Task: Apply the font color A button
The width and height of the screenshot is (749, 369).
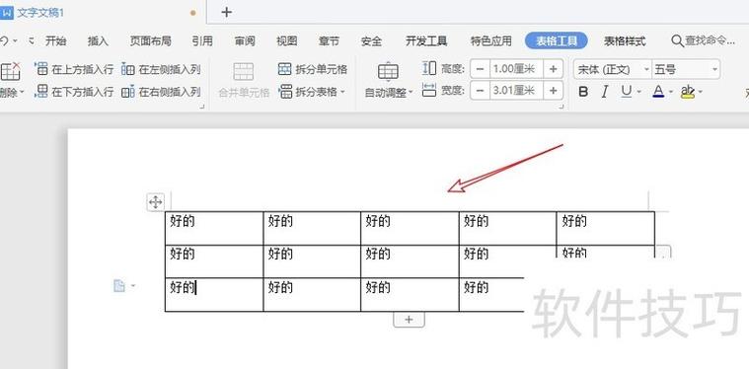Action: tap(658, 92)
